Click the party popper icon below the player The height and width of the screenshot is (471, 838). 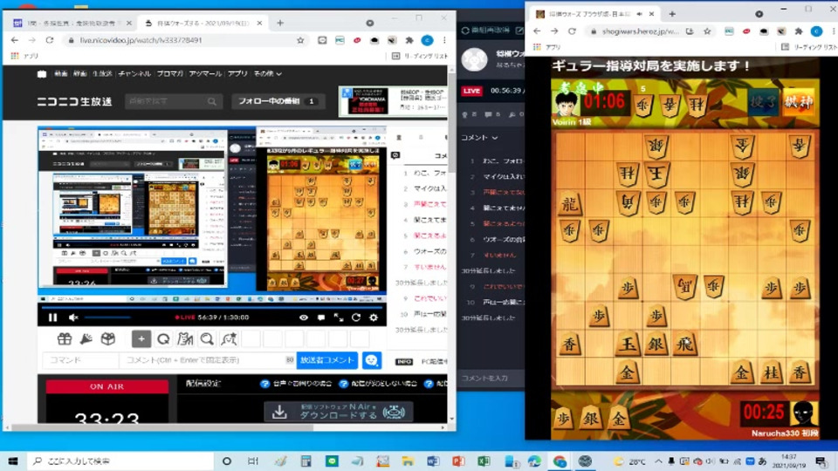(x=86, y=338)
